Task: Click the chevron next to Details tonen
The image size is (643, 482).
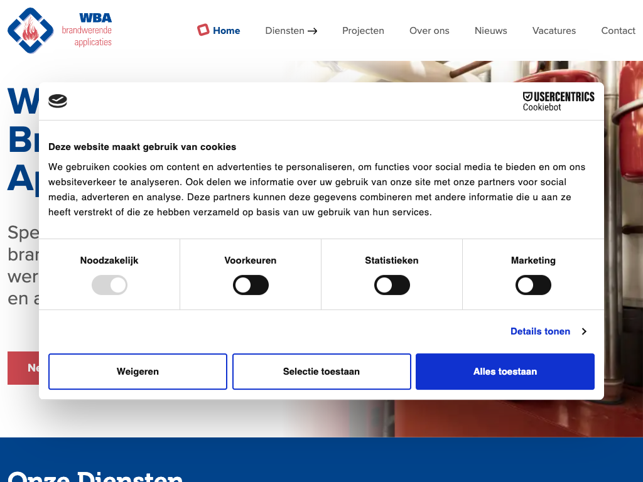Action: 584,331
